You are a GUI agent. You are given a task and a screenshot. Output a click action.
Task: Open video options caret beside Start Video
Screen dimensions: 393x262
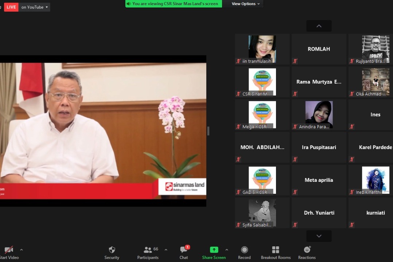pyautogui.click(x=22, y=250)
